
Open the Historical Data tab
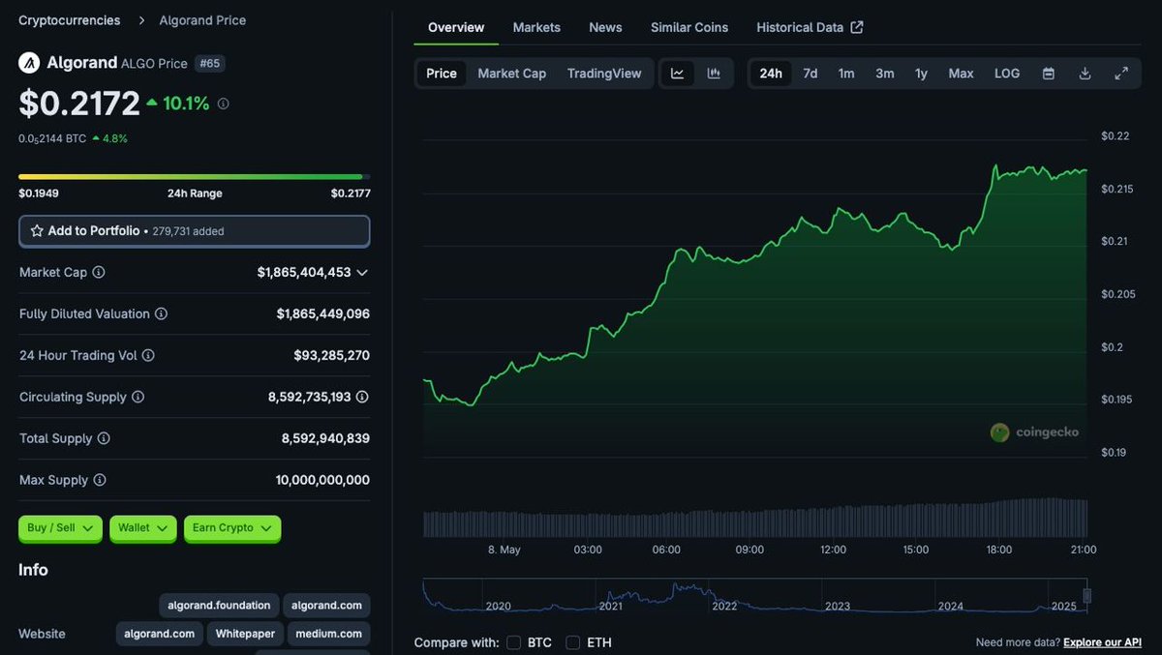pos(810,27)
